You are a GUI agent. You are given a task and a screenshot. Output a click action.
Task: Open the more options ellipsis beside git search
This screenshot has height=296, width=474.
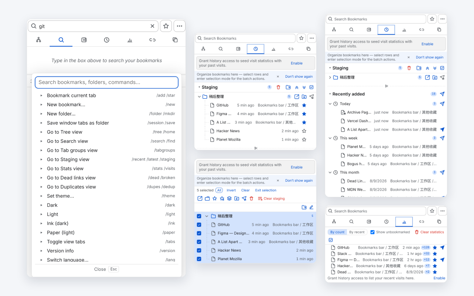point(180,26)
